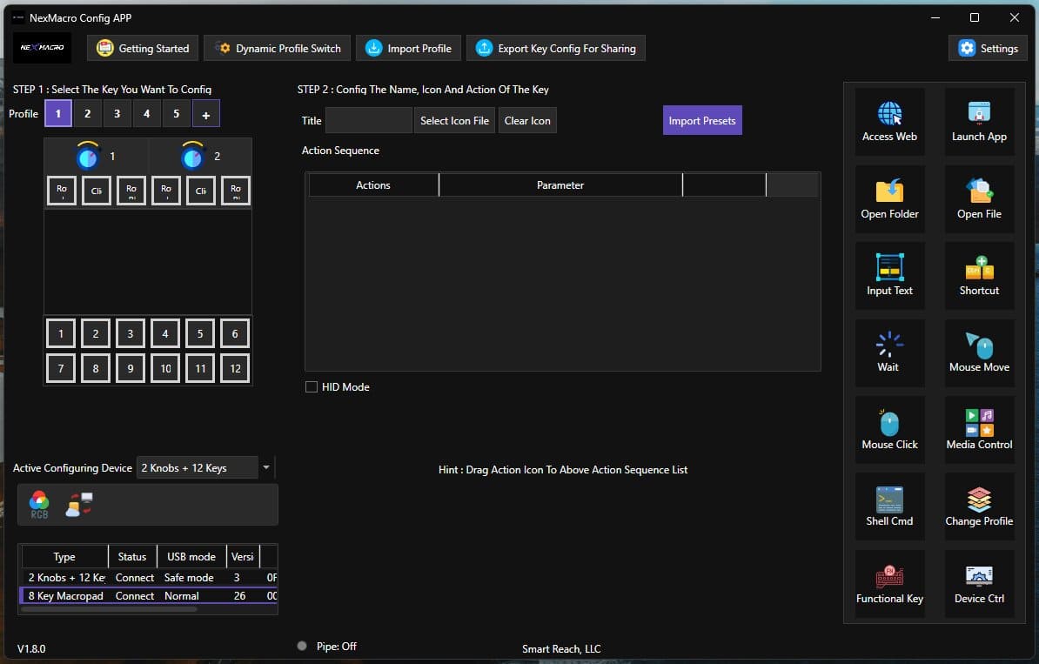Click the NexMacro logo
The image size is (1039, 664).
point(43,48)
